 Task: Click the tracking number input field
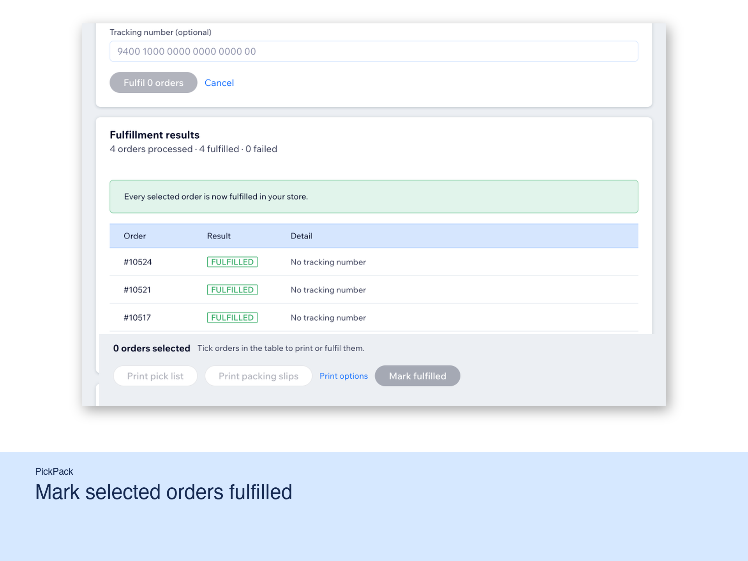click(374, 51)
